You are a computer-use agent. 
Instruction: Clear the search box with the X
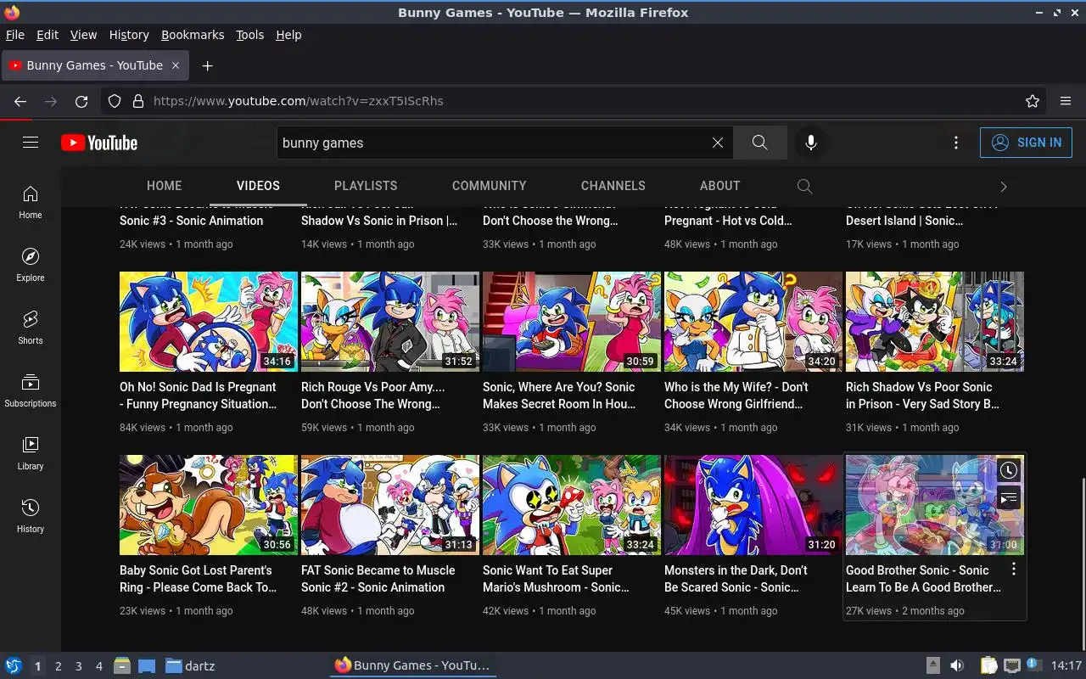tap(718, 143)
